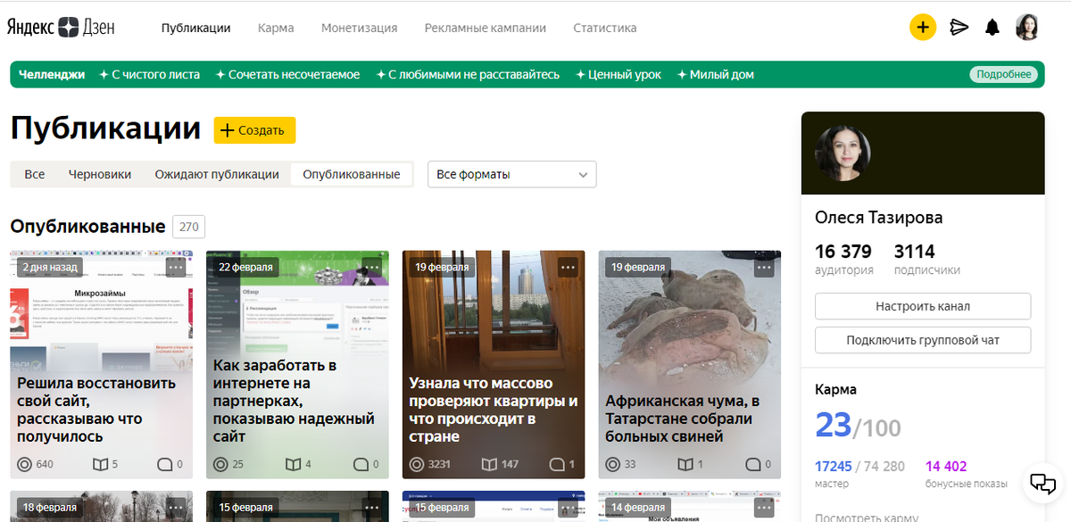Open the chat support bubble icon

click(1042, 483)
